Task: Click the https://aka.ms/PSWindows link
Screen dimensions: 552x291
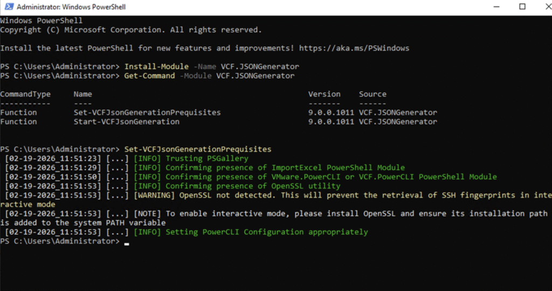Action: click(x=354, y=48)
